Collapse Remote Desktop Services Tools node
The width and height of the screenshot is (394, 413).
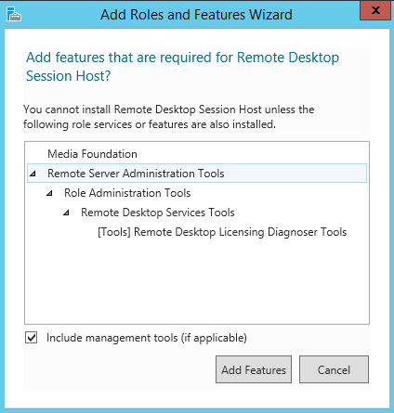coord(66,213)
